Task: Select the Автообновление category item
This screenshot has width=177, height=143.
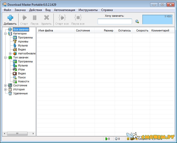Action: pos(27,54)
